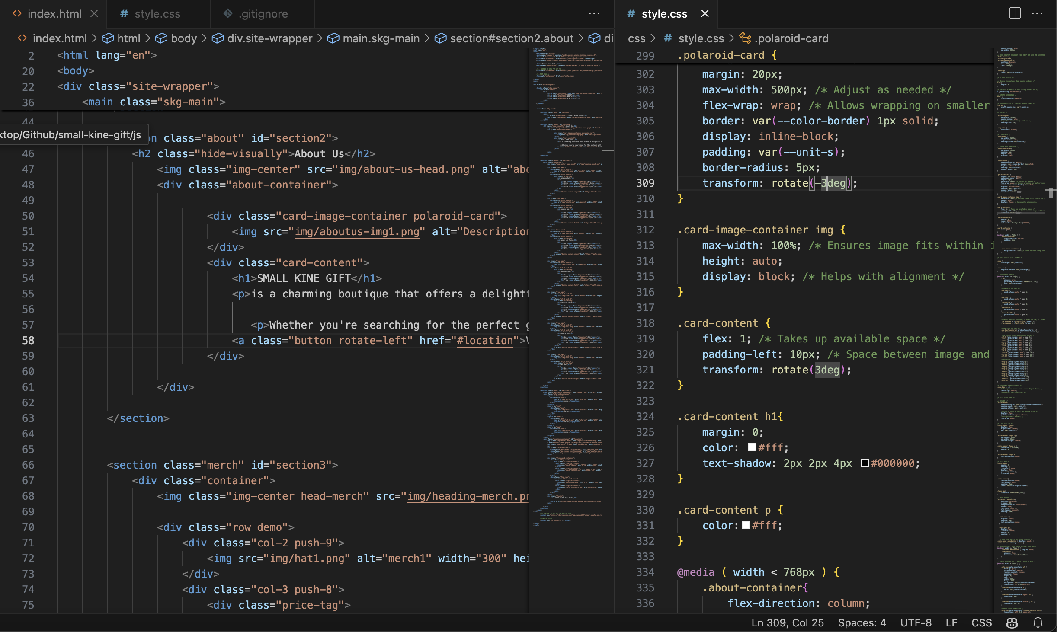Viewport: 1057px width, 632px height.
Task: Switch to the left style.css tab
Action: tap(157, 14)
